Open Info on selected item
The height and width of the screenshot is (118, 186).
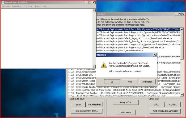point(87,111)
